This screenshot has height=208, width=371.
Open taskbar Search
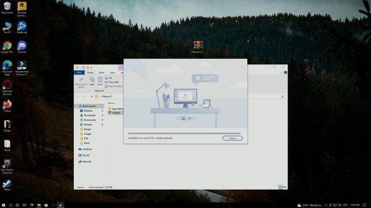point(10,205)
